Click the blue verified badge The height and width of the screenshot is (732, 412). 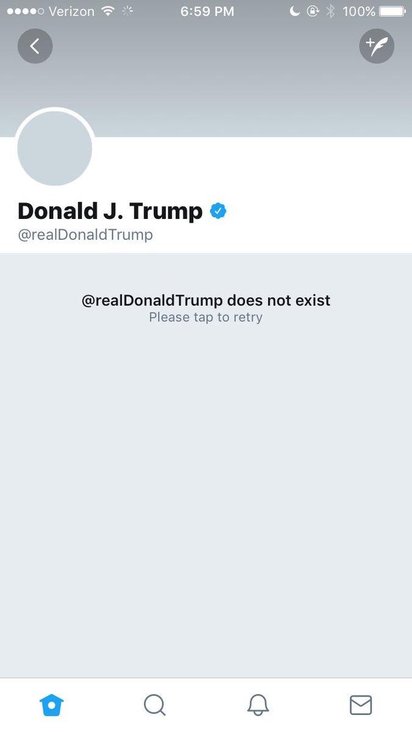(x=219, y=211)
